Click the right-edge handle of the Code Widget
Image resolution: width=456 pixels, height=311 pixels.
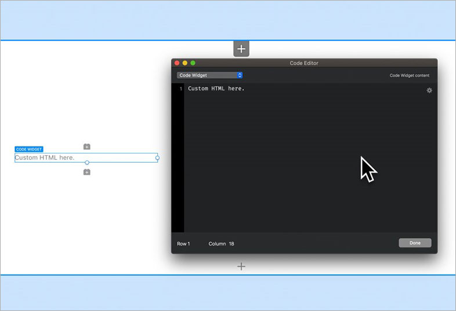(x=157, y=158)
